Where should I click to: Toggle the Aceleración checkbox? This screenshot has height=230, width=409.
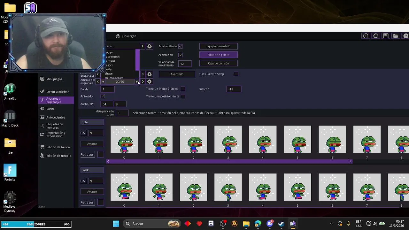pos(180,55)
